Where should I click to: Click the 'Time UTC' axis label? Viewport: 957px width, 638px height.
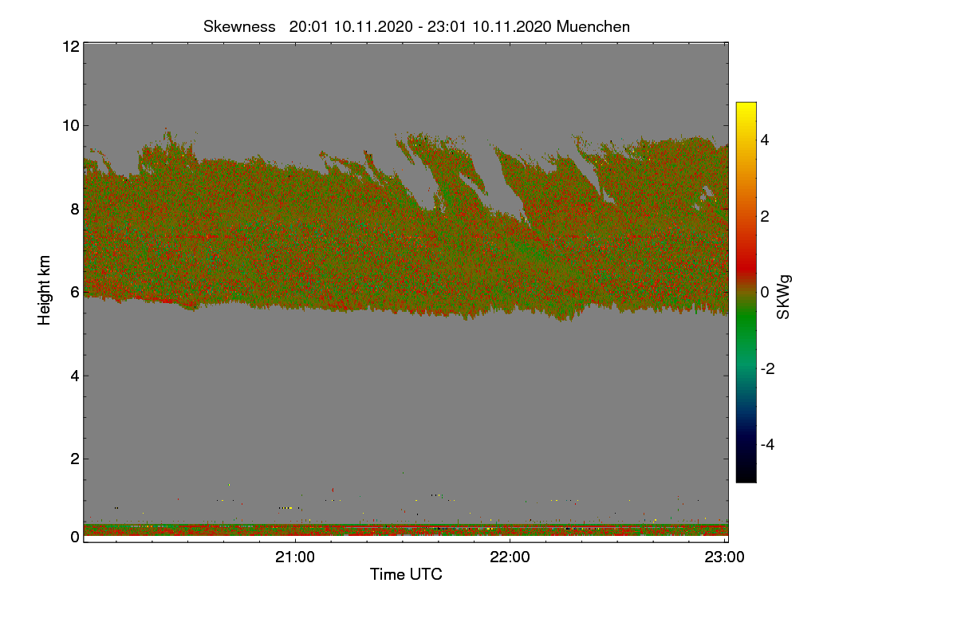[406, 574]
